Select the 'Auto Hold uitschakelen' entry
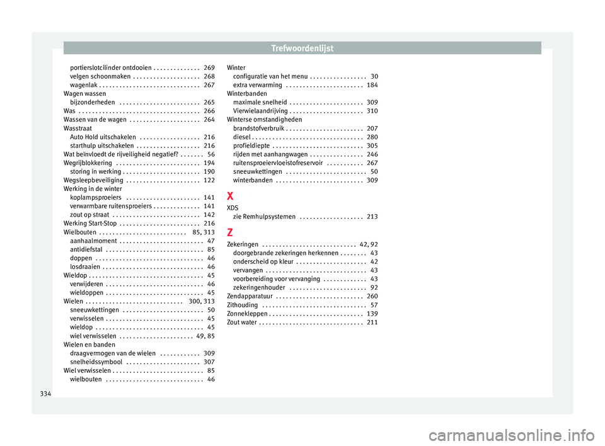This screenshot has width=605, height=446. [x=103, y=137]
